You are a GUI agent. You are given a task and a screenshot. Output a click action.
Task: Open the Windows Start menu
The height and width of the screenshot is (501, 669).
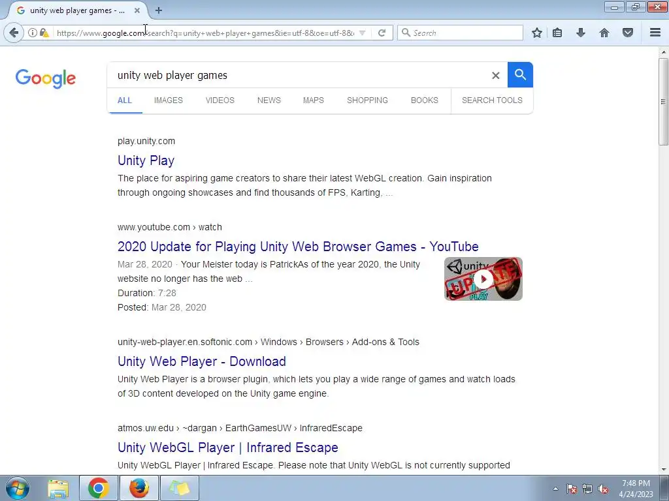[x=18, y=488]
